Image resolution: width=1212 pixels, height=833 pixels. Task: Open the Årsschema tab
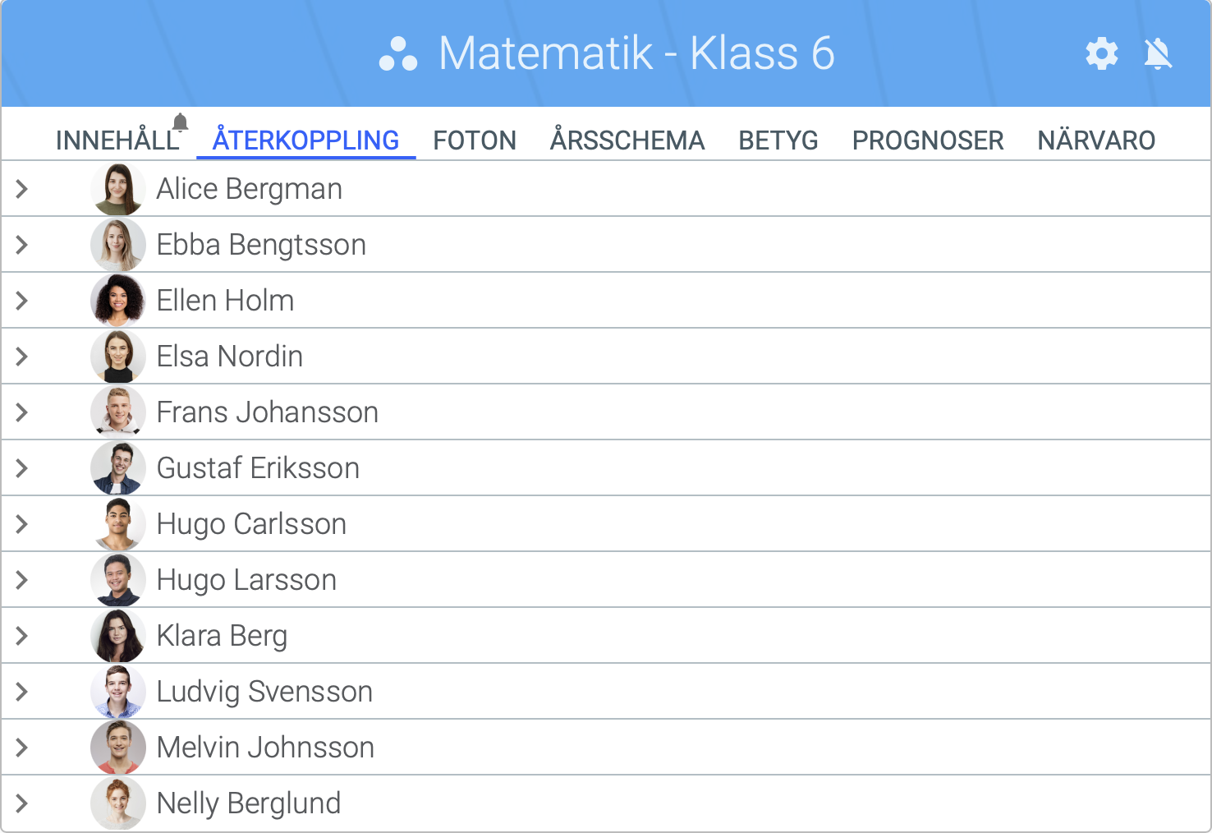[627, 140]
